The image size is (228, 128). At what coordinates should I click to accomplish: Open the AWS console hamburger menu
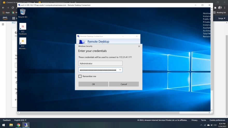coord(3,24)
